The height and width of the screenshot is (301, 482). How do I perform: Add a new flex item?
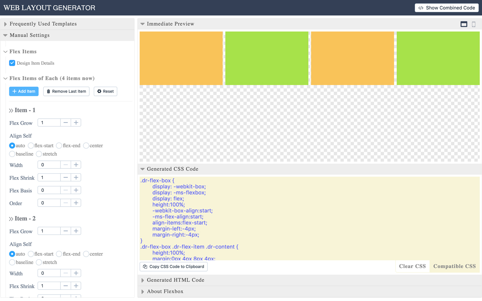(x=24, y=91)
